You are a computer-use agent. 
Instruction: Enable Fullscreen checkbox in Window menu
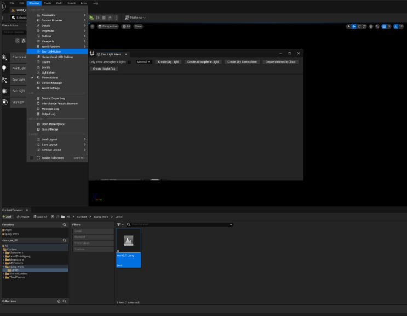pos(32,158)
